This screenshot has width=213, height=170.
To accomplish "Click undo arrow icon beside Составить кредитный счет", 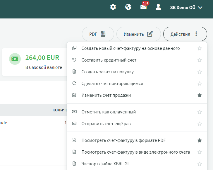I will (x=74, y=60).
